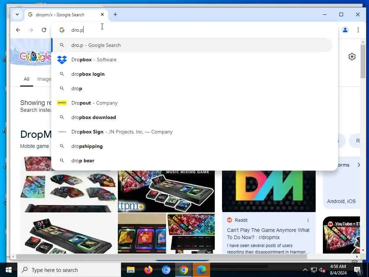The height and width of the screenshot is (277, 369).
Task: Switch to the All results tab
Action: 27,79
